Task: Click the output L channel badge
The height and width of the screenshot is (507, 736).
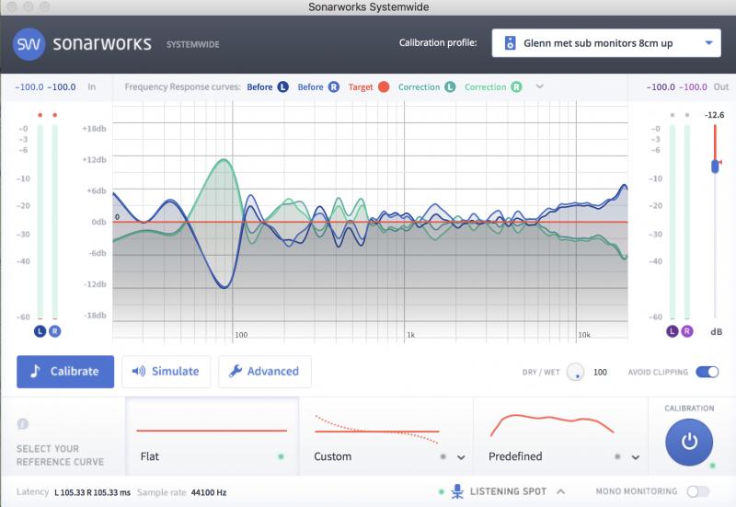Action: click(673, 331)
